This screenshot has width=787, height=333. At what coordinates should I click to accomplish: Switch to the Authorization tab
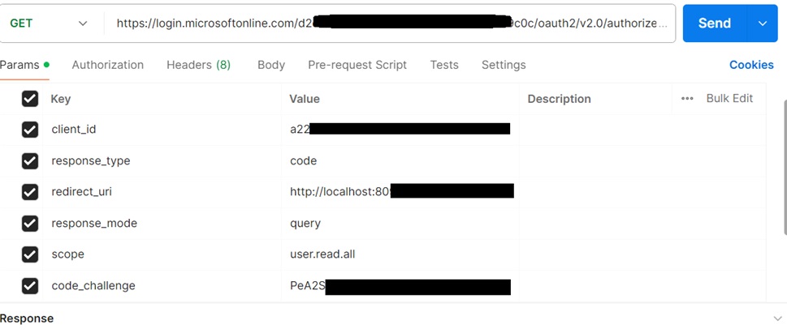tap(107, 65)
